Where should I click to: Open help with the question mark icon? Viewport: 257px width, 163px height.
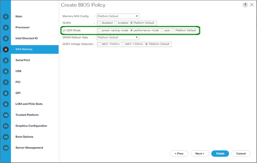tap(245, 5)
